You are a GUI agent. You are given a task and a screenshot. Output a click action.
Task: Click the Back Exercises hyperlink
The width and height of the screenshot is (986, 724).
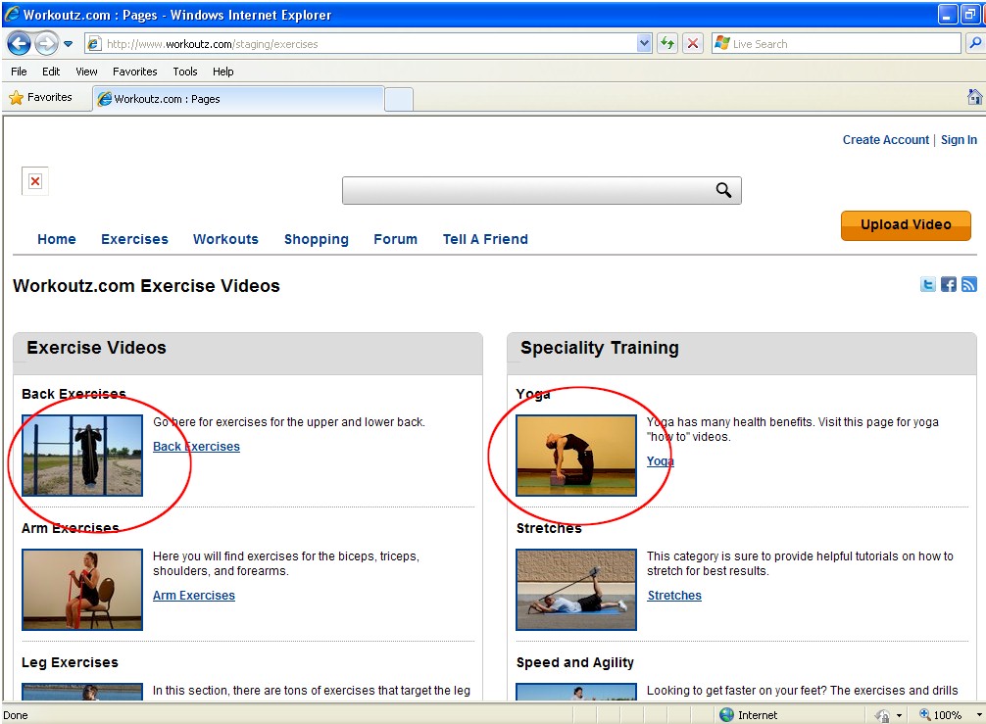(x=196, y=447)
